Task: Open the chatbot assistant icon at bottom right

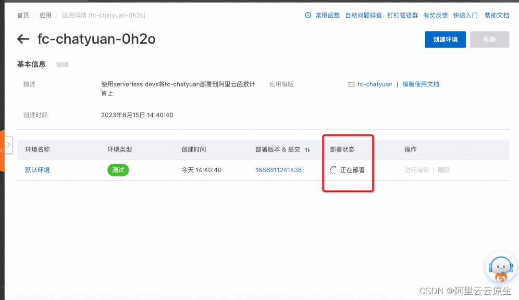Action: [x=501, y=268]
